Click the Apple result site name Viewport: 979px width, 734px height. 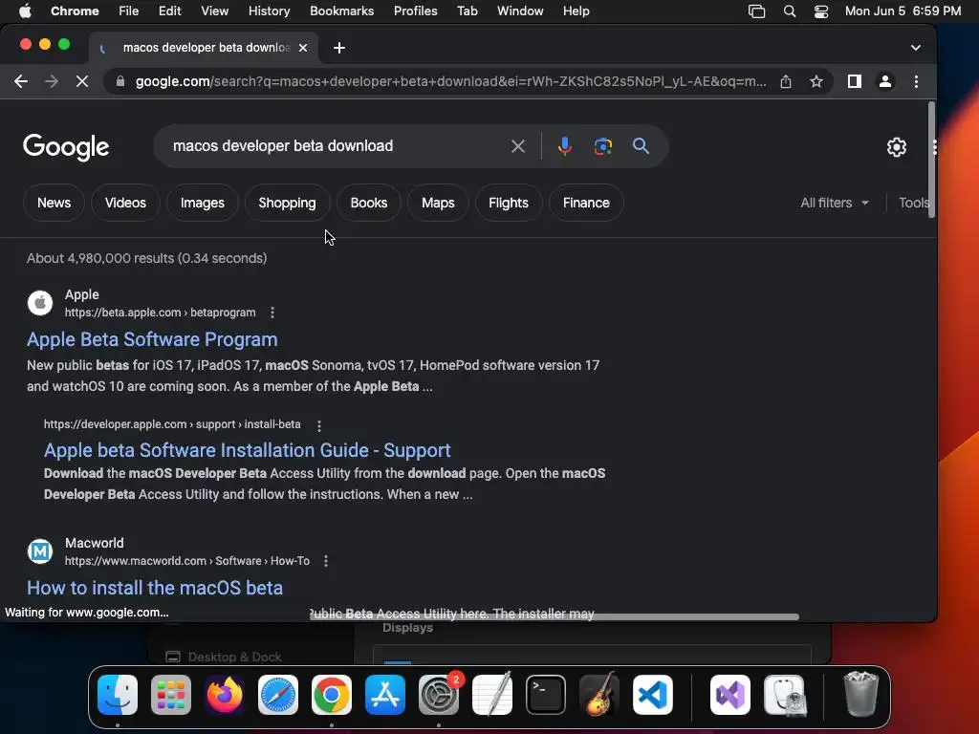click(82, 294)
